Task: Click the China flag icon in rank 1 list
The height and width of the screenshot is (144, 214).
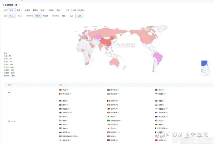Action: [60, 90]
